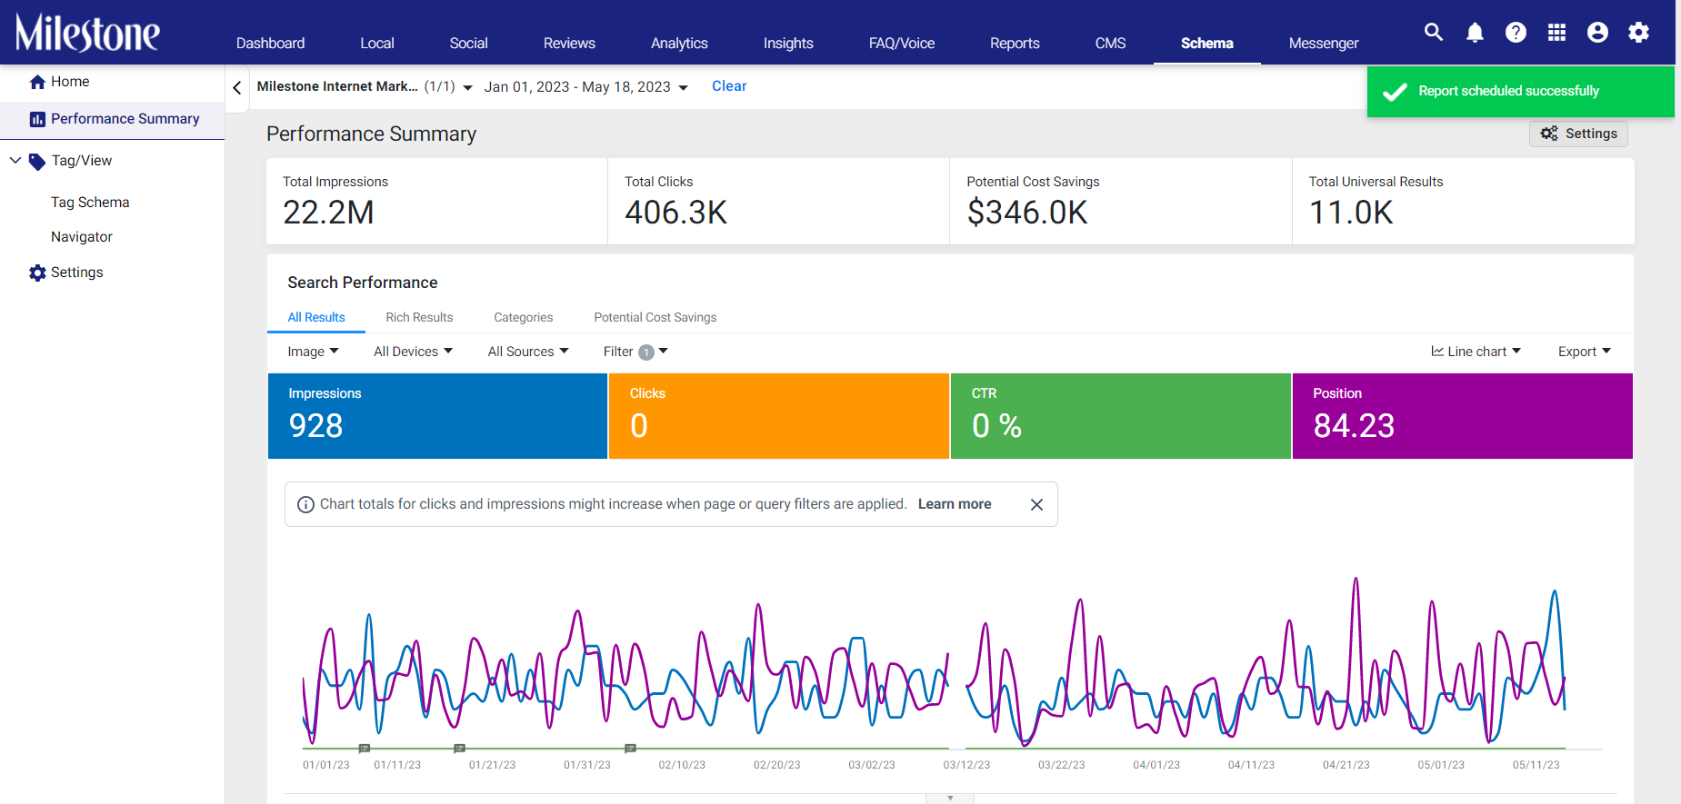The image size is (1681, 804).
Task: Expand the bottom panel arrow handle
Action: pos(950,798)
